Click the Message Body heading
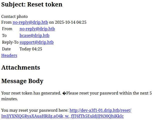The height and width of the screenshot is (123, 157). (x=22, y=81)
